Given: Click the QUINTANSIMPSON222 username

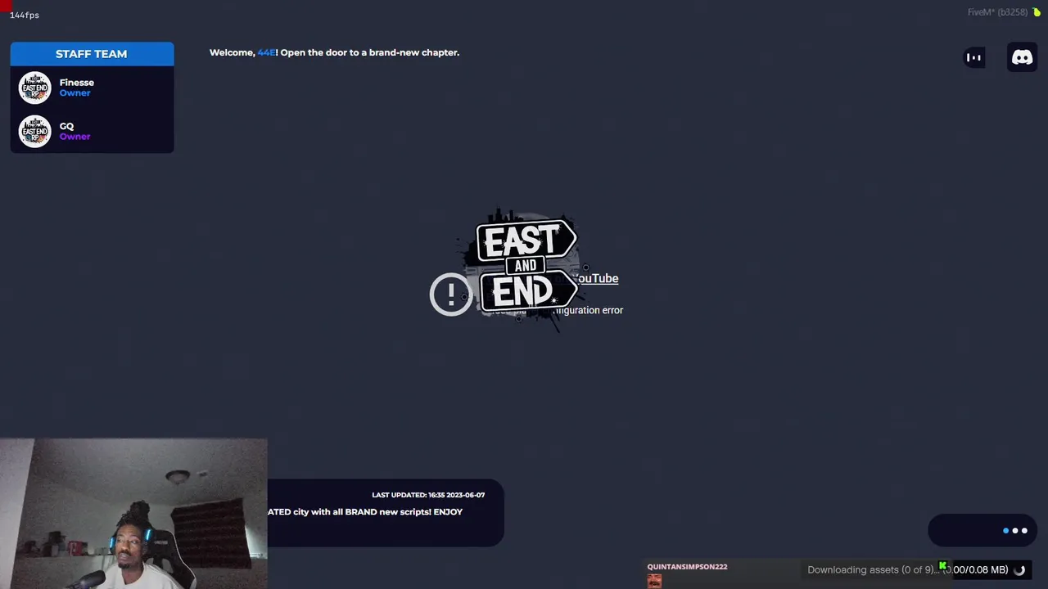Looking at the screenshot, I should click(x=687, y=567).
